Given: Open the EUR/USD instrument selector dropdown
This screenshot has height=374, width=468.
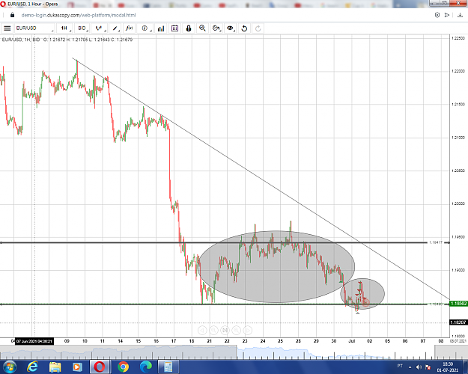Looking at the screenshot, I should [x=34, y=28].
